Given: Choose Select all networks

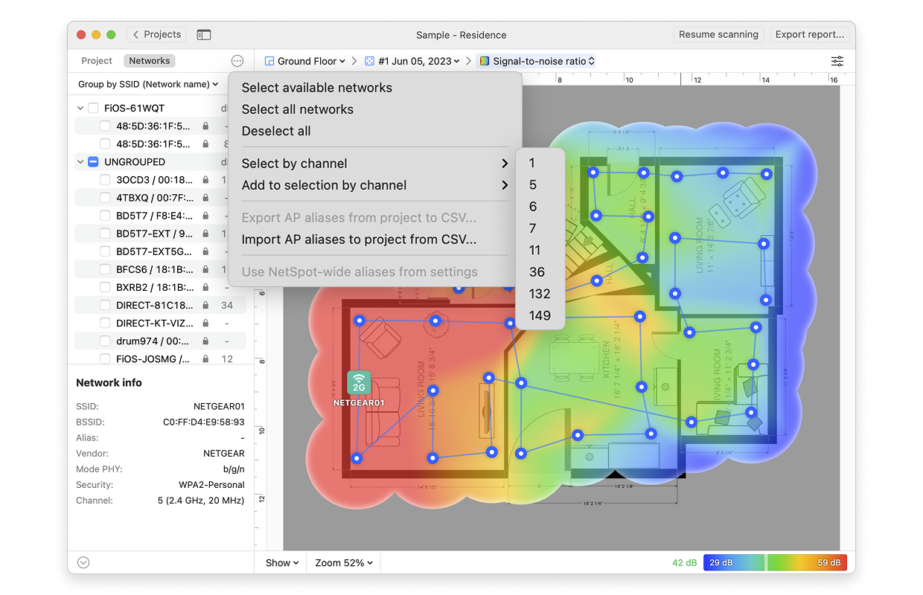Looking at the screenshot, I should (x=374, y=109).
